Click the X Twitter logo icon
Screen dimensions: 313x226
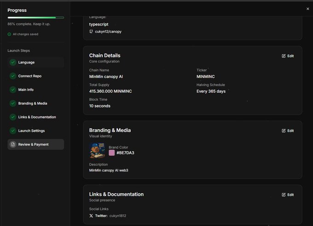click(91, 215)
